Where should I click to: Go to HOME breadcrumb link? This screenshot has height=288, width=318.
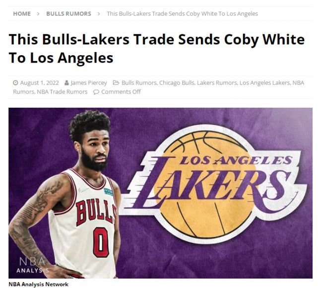[22, 14]
